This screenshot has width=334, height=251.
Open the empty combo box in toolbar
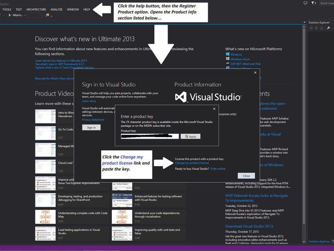[x=34, y=15]
